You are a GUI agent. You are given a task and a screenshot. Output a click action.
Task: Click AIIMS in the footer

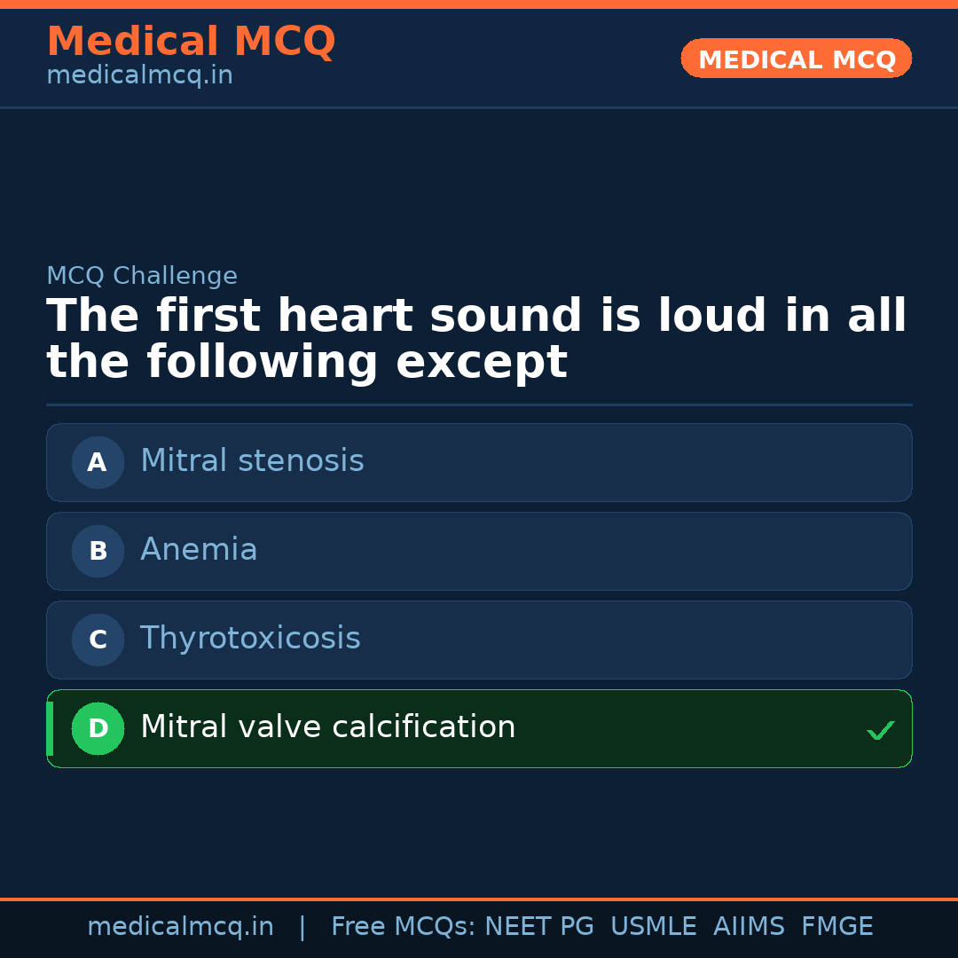click(749, 927)
